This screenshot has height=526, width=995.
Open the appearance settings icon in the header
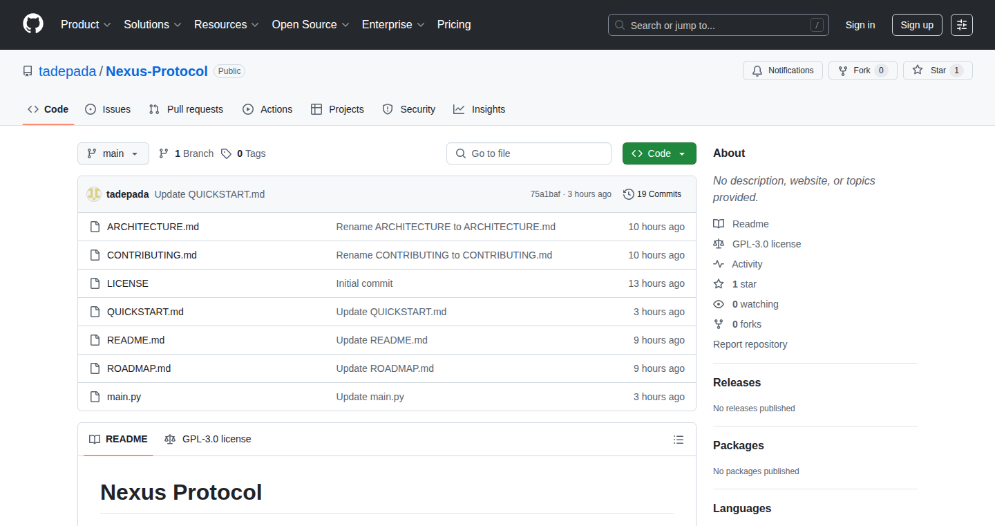coord(962,25)
